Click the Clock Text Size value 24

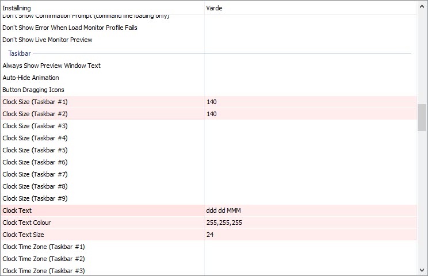(x=210, y=235)
